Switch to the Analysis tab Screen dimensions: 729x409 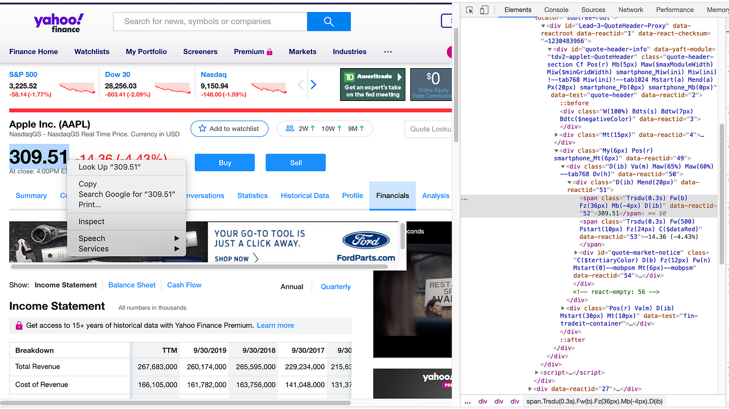coord(436,196)
